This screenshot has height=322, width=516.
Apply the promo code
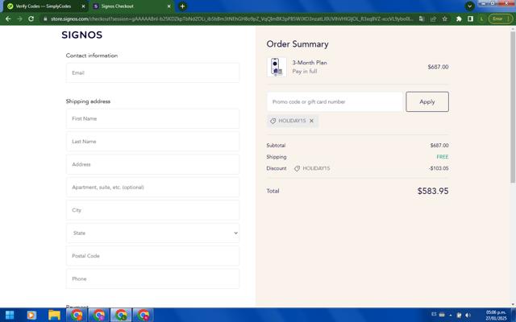pos(427,102)
